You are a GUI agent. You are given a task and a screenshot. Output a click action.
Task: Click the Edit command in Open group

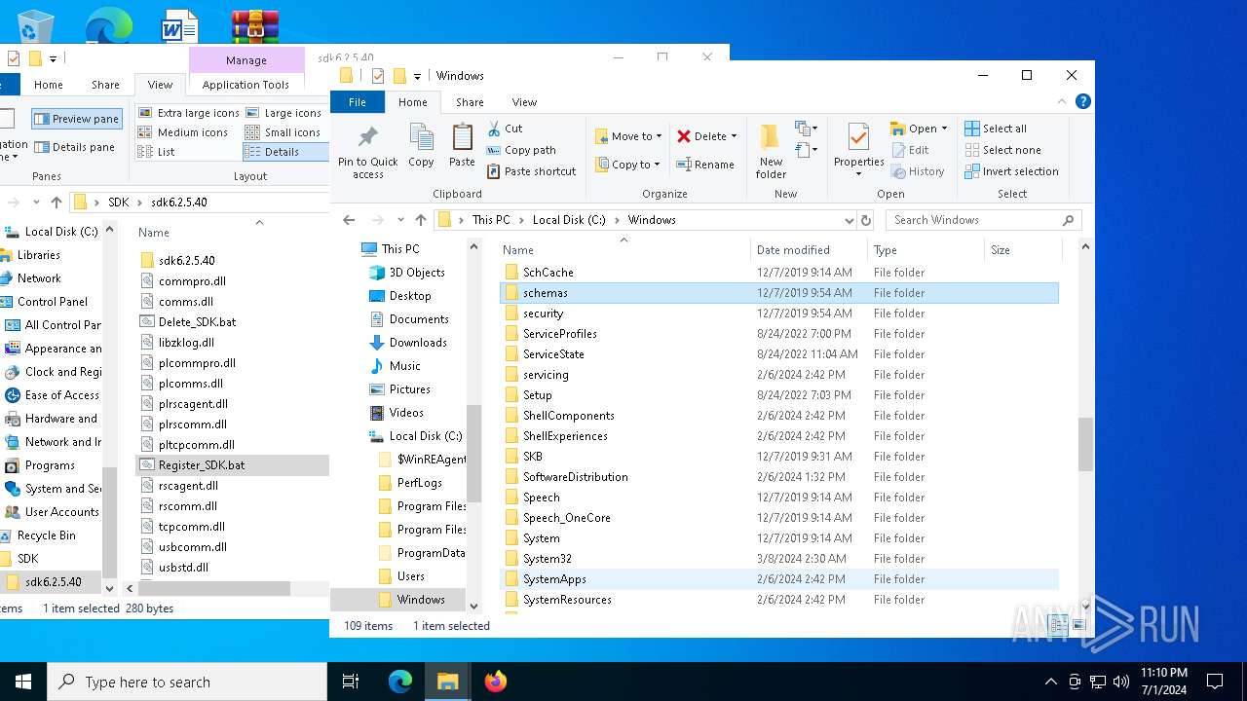910,150
